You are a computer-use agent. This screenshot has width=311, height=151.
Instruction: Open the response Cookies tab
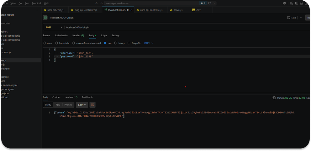(56, 97)
